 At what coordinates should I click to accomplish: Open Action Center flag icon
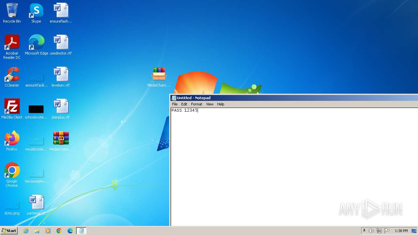pyautogui.click(x=387, y=231)
